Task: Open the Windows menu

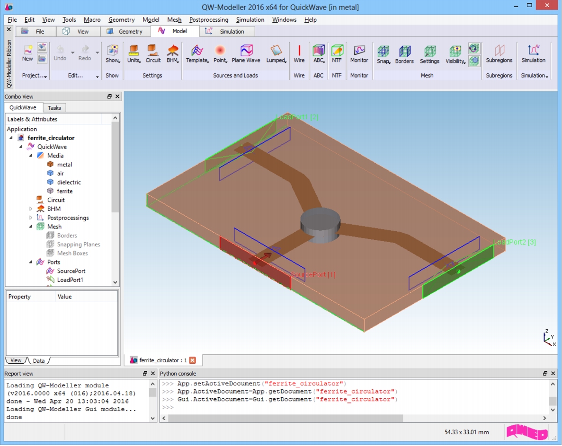Action: (x=284, y=20)
